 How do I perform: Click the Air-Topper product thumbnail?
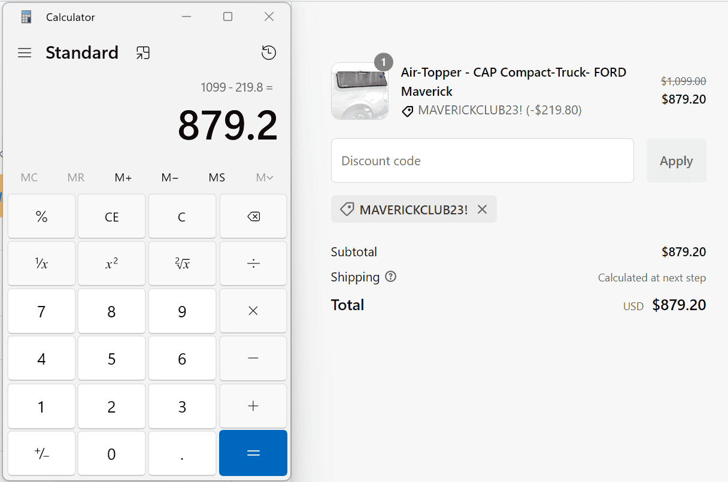pos(360,91)
